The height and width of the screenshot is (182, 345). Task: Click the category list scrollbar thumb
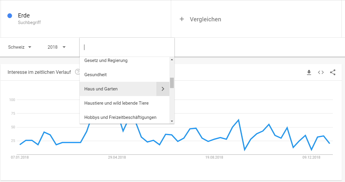pos(172,83)
